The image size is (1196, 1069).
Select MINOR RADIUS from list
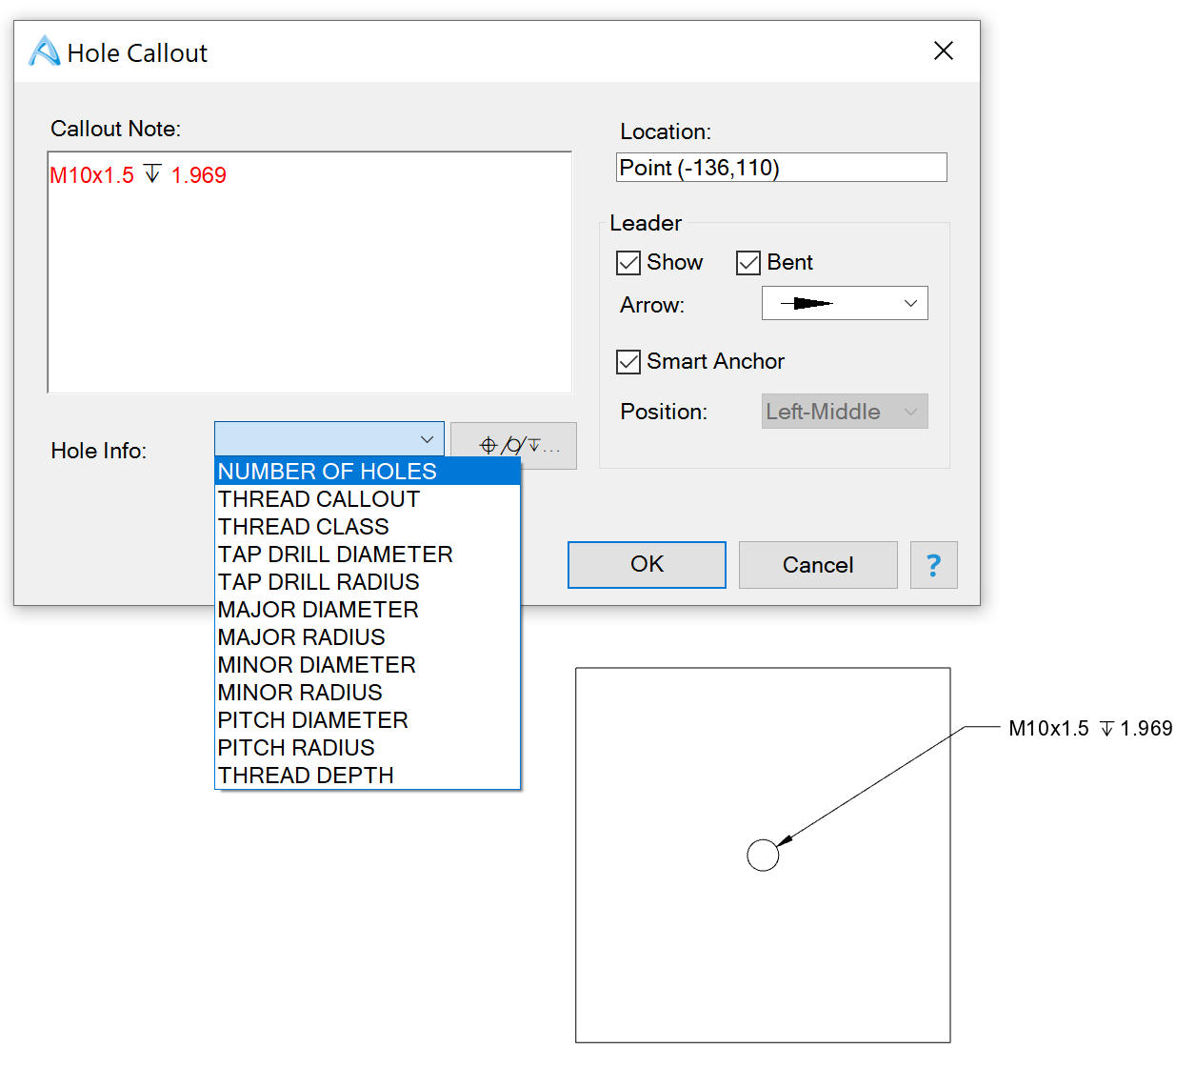(368, 693)
